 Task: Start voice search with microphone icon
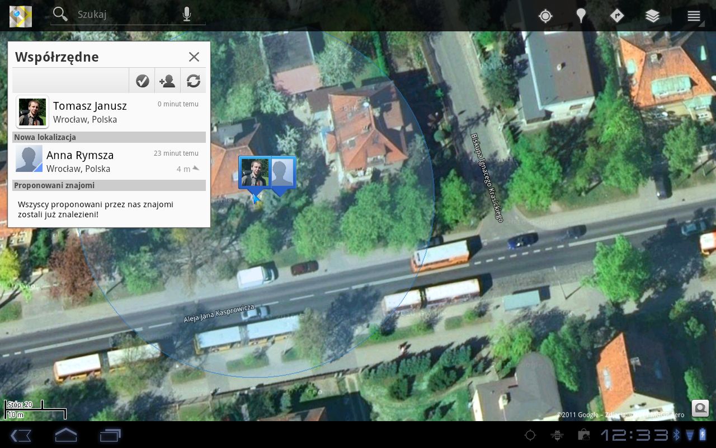coord(187,15)
